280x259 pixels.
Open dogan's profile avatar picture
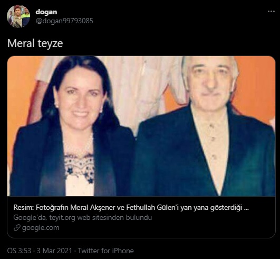point(18,16)
